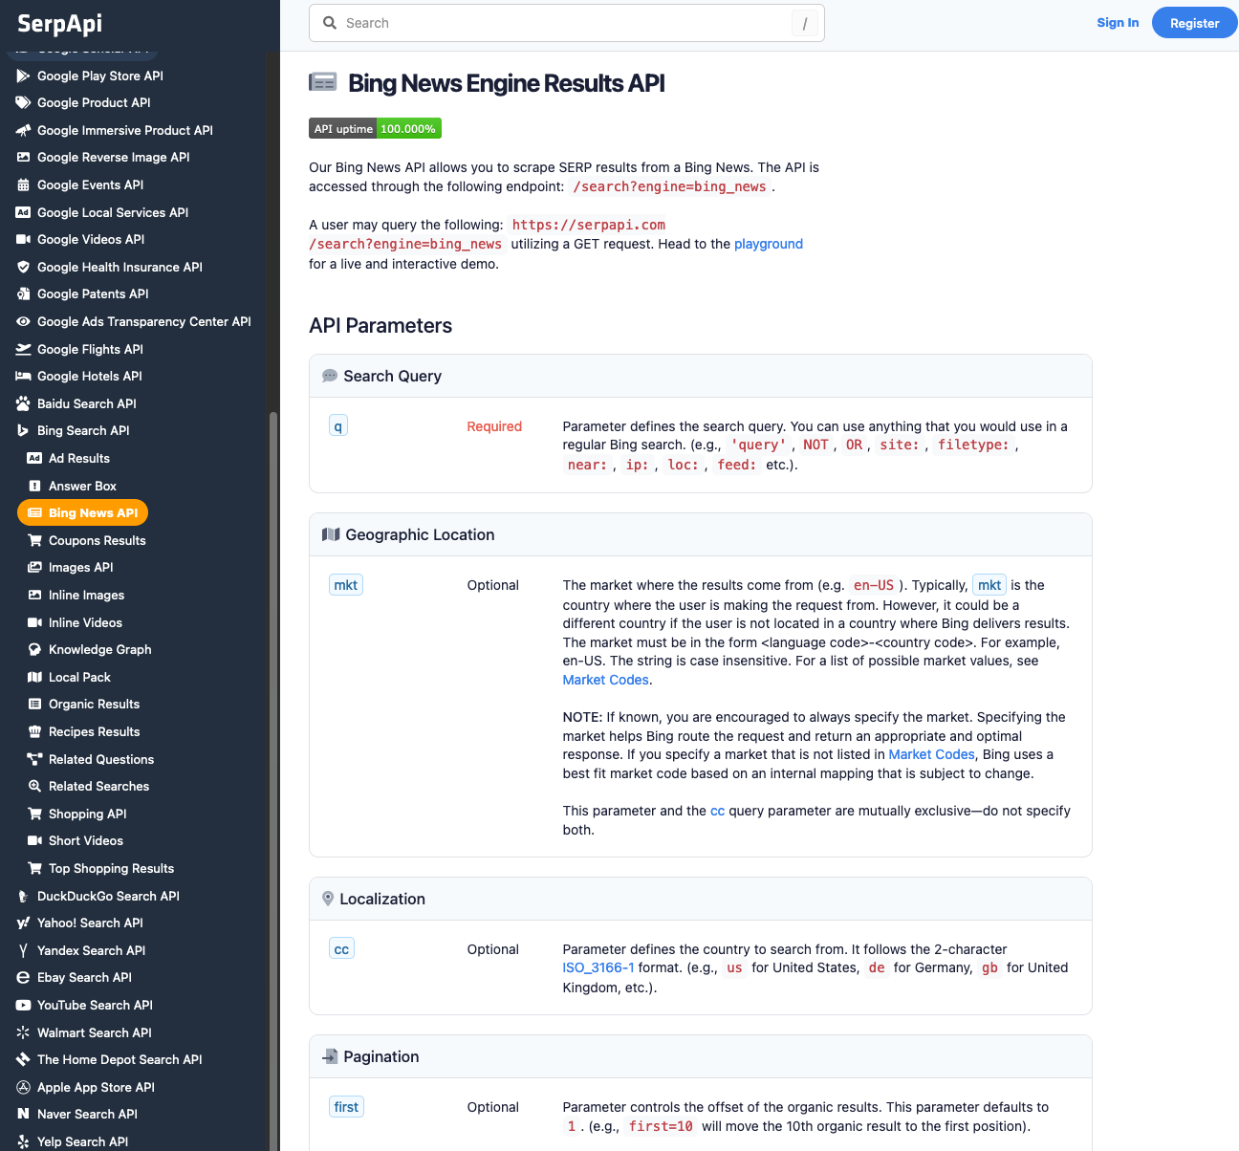
Task: Open Inline Images sidebar item
Action: (x=87, y=595)
